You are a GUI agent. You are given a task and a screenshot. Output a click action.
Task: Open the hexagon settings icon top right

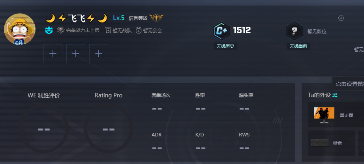coord(341,18)
